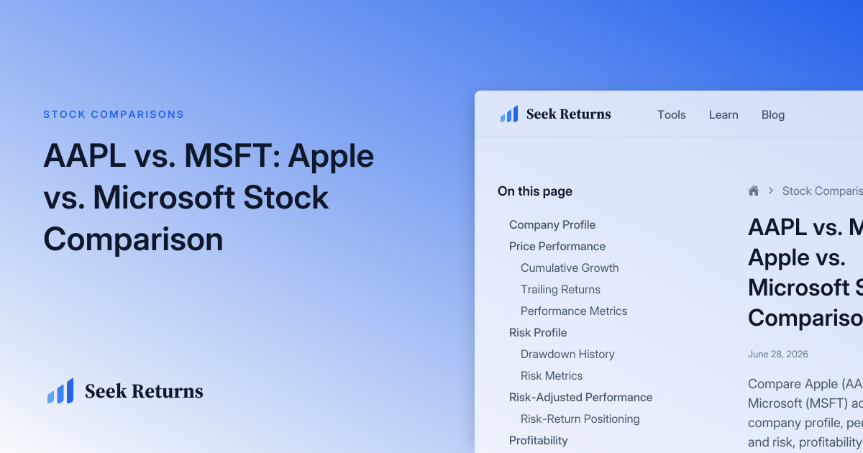Screen dimensions: 863x453
Task: Select Risk Metrics in table of contents
Action: (552, 375)
